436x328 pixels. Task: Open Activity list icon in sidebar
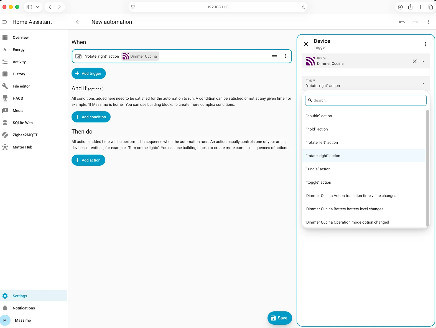click(5, 62)
